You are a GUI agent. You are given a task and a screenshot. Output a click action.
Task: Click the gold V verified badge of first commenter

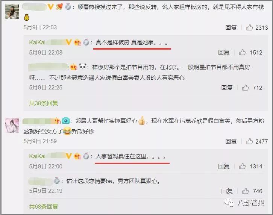click(x=50, y=7)
